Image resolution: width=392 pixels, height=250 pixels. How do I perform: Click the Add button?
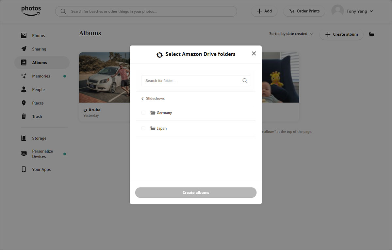[x=264, y=11]
